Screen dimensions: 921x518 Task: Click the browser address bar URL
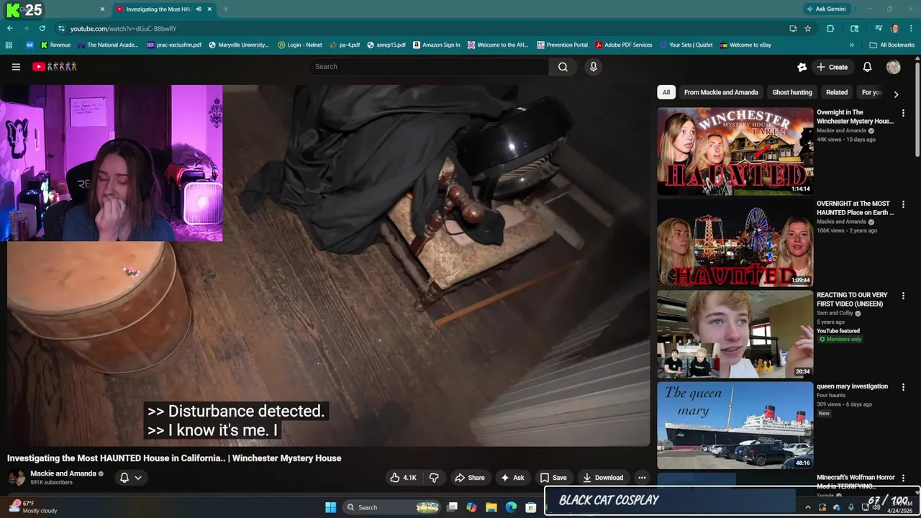coord(123,29)
